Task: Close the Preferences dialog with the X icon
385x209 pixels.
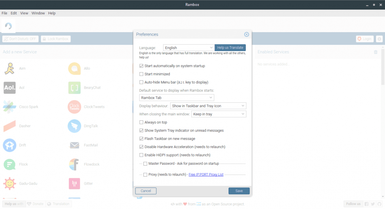Action: 246,34
